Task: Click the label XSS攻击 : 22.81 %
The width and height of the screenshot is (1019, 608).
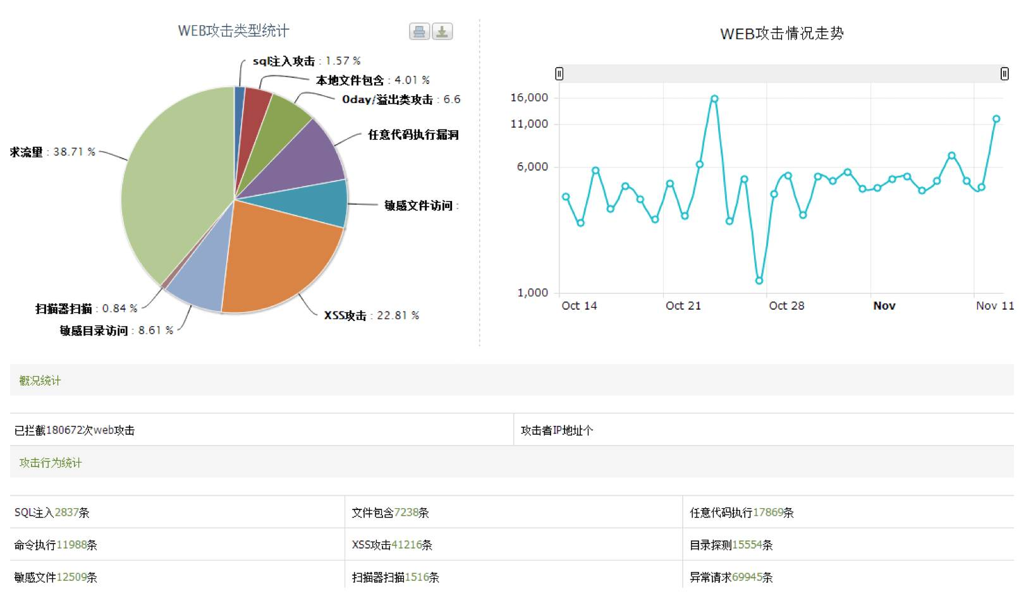Action: pyautogui.click(x=372, y=315)
